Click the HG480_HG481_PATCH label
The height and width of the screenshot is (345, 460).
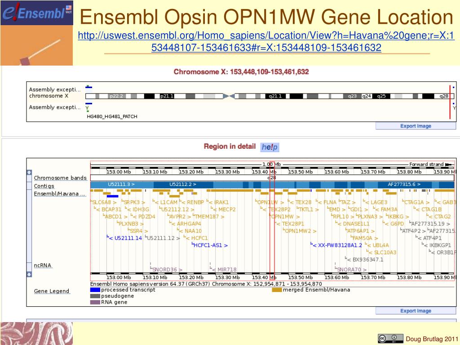pyautogui.click(x=112, y=116)
